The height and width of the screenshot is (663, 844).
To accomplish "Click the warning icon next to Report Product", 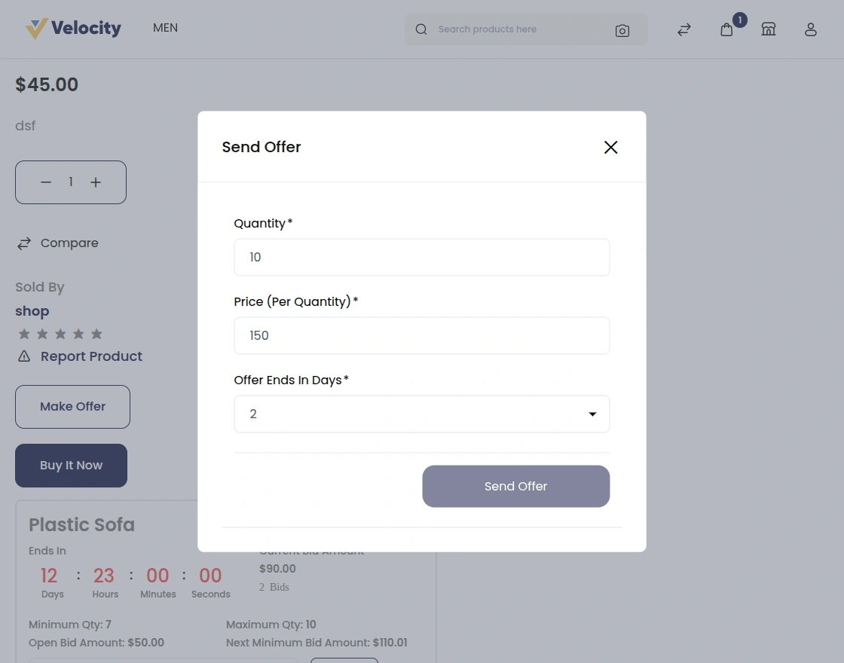I will pos(23,356).
